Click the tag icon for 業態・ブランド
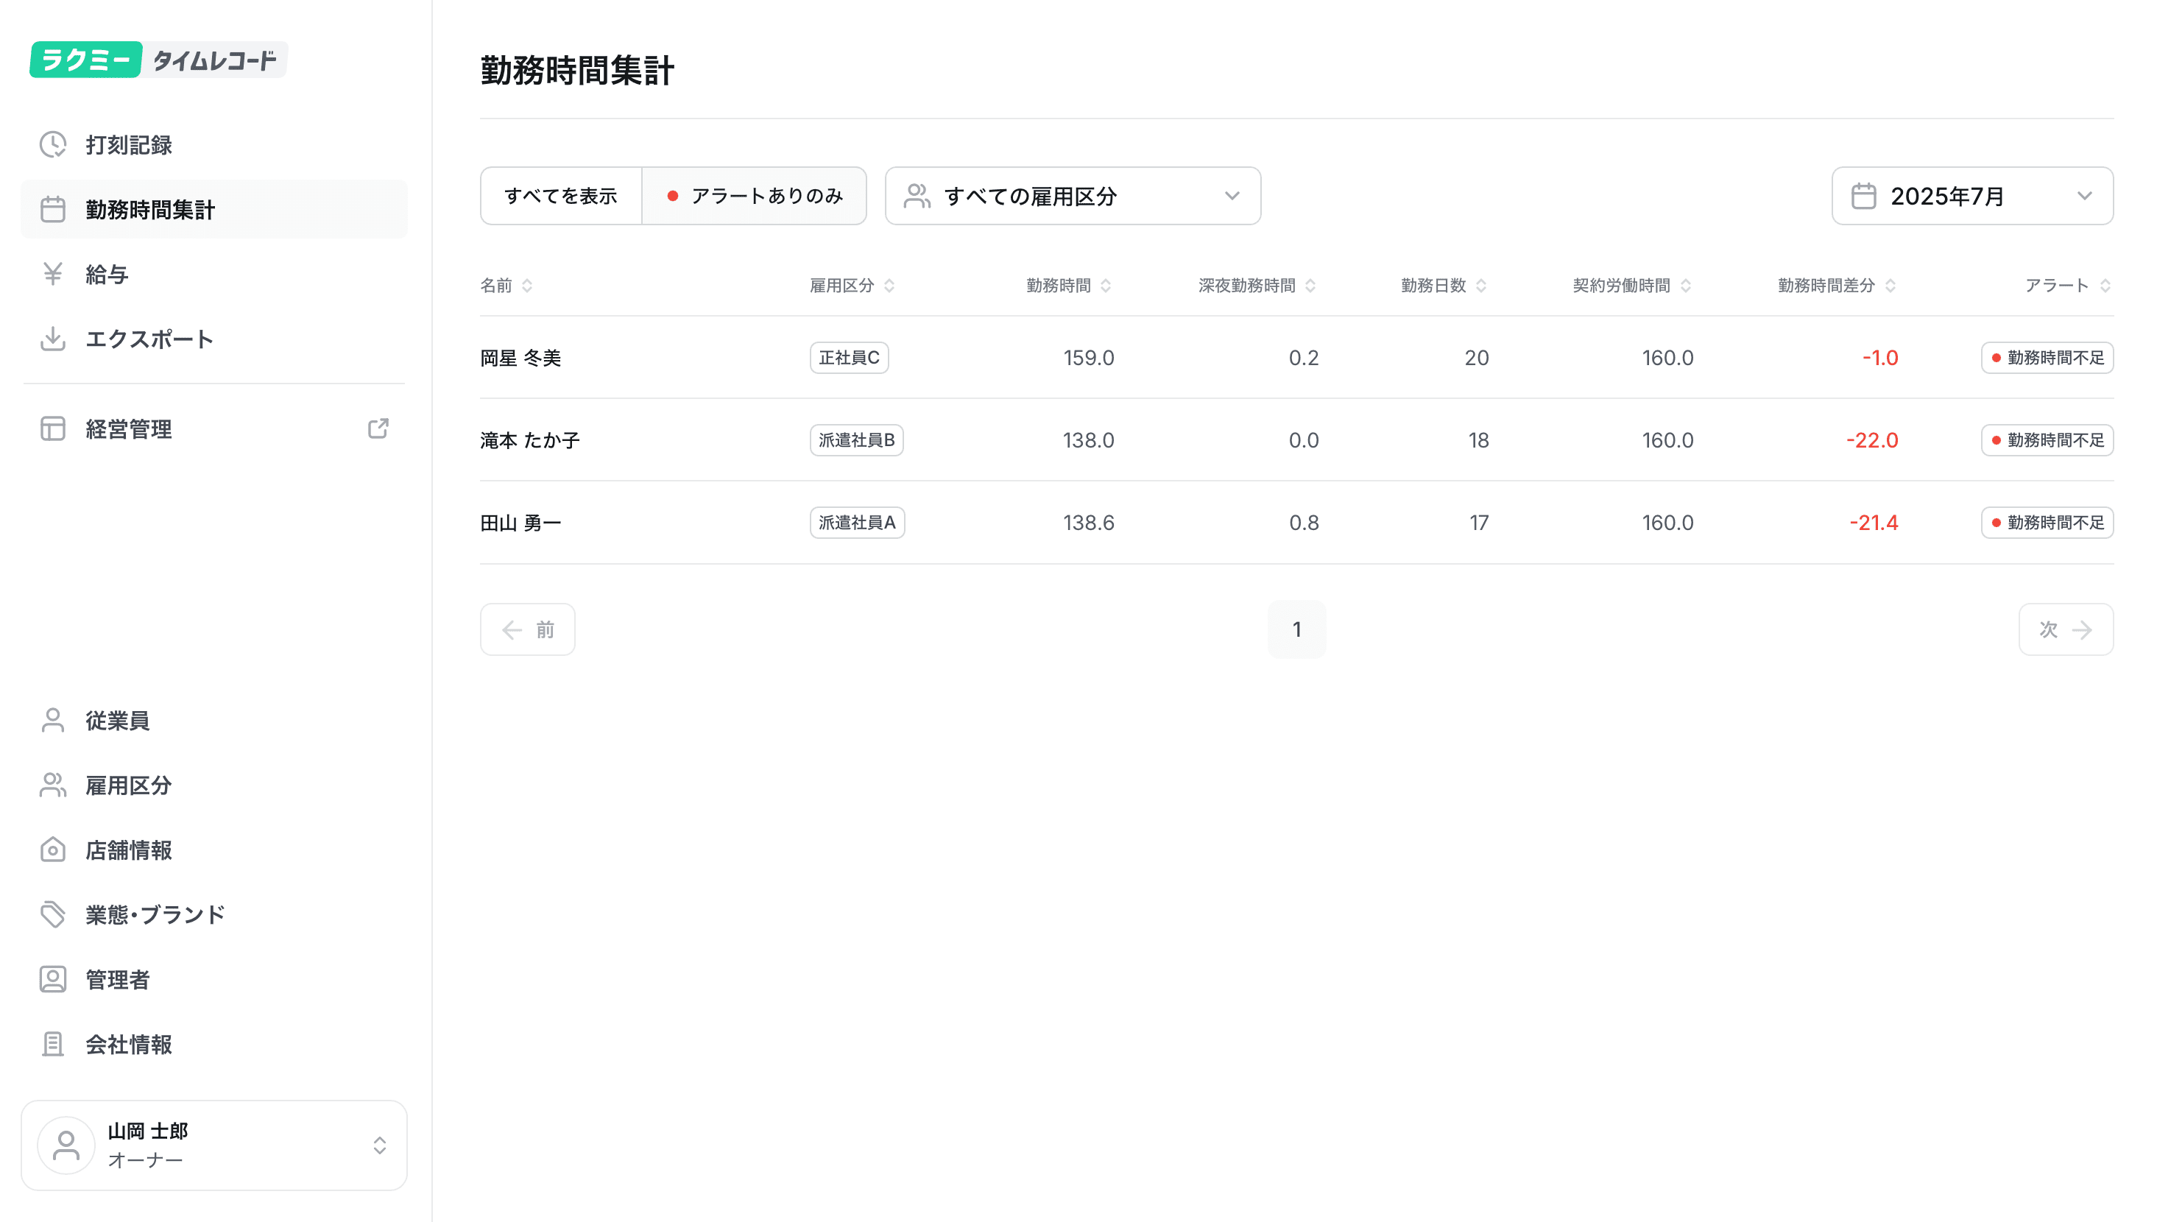 click(x=53, y=914)
